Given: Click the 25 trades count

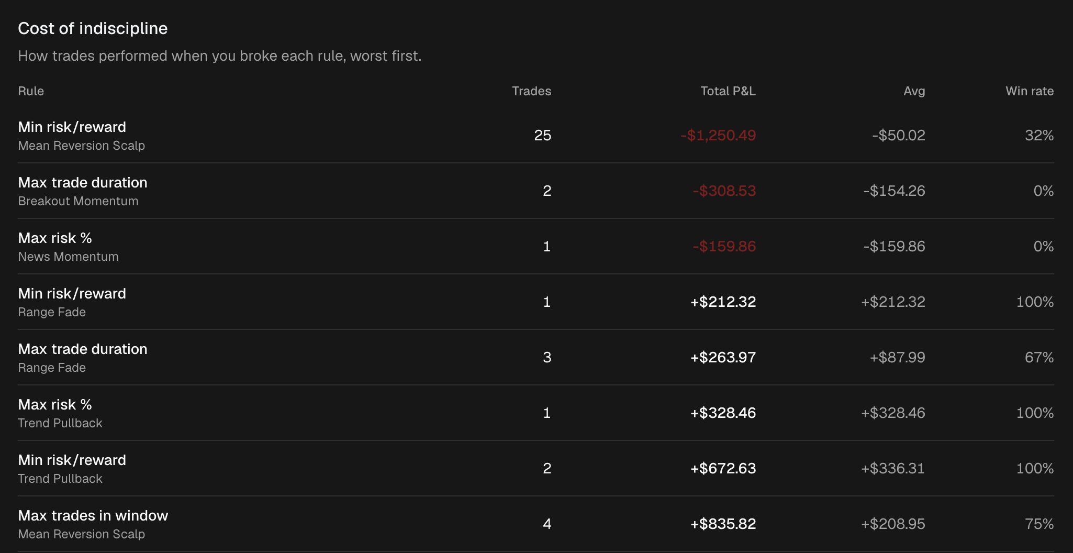Looking at the screenshot, I should tap(543, 135).
